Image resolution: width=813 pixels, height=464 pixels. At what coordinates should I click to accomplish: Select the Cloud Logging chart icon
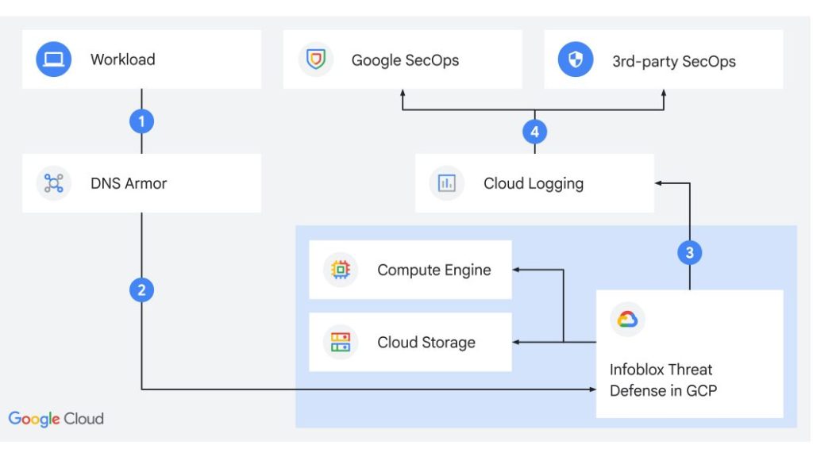point(447,184)
